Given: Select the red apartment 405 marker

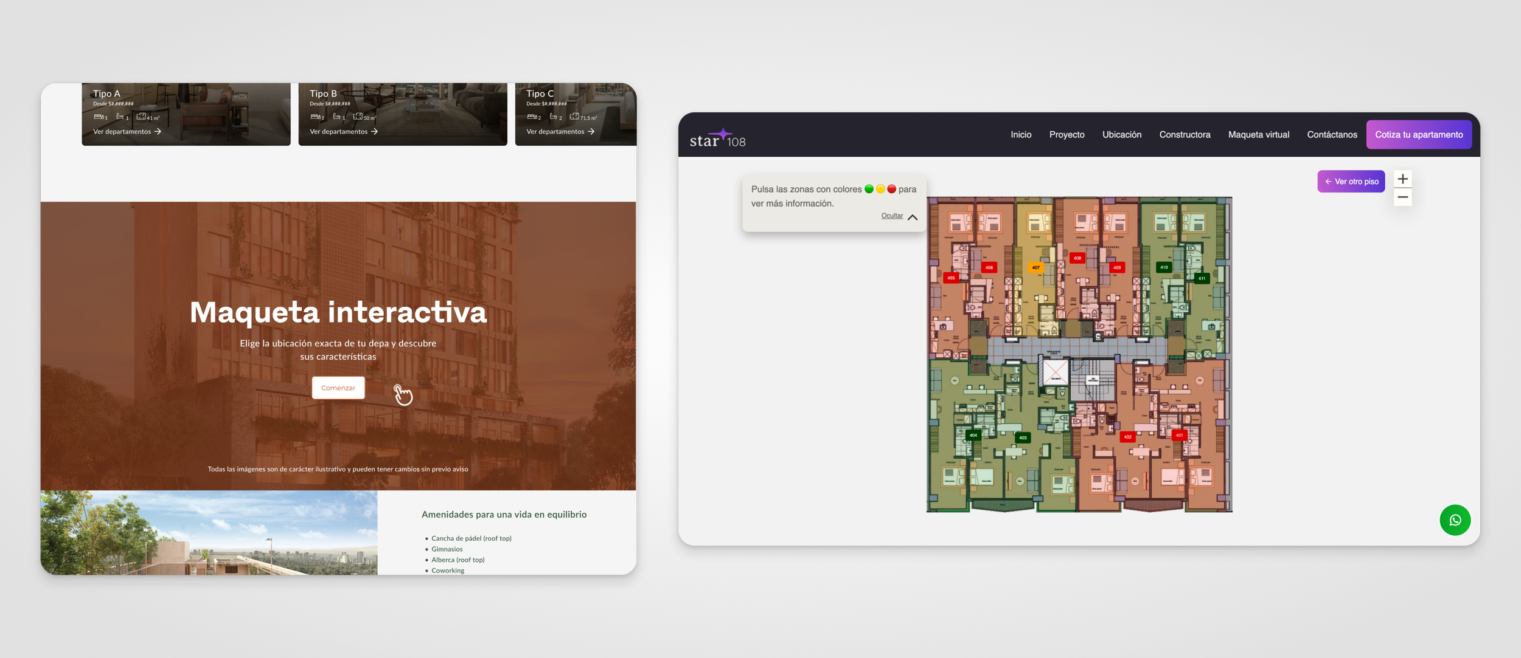Looking at the screenshot, I should pos(951,278).
